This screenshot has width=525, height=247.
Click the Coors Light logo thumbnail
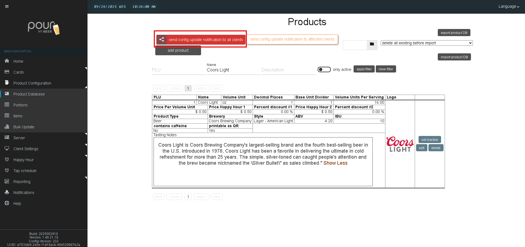(x=400, y=144)
